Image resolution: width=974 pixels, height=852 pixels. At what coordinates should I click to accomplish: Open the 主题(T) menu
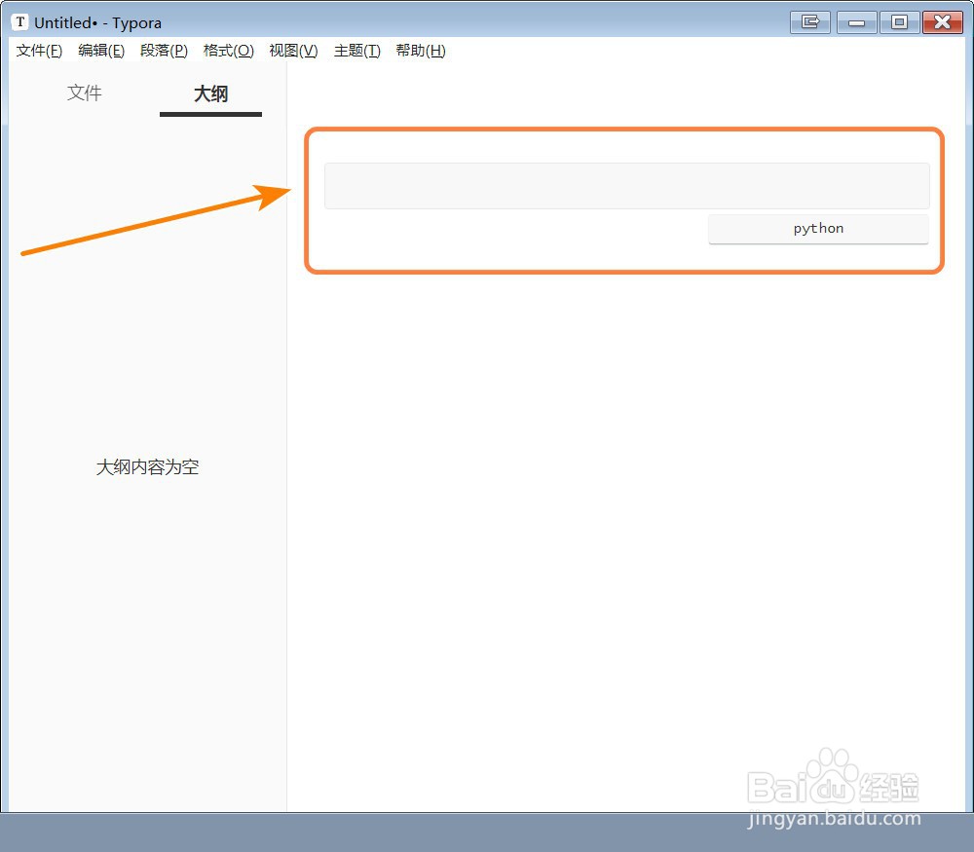pyautogui.click(x=357, y=51)
